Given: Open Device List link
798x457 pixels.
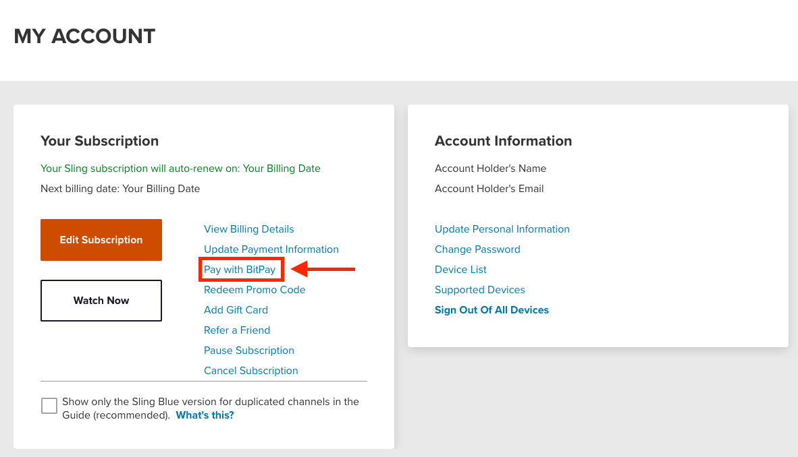Looking at the screenshot, I should 460,270.
